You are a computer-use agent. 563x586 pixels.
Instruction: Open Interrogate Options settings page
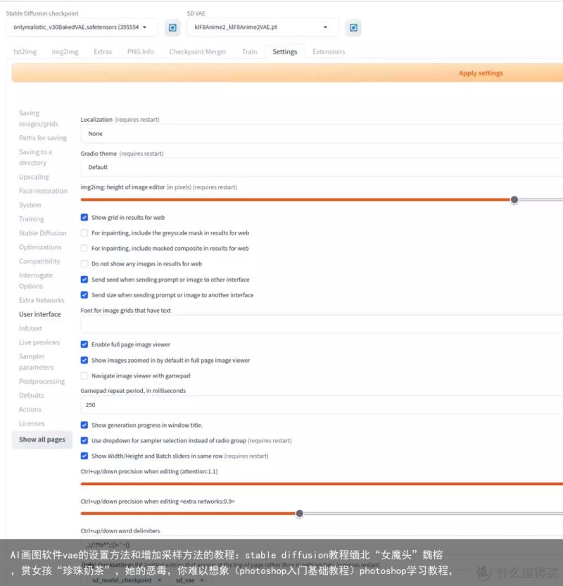(x=36, y=280)
